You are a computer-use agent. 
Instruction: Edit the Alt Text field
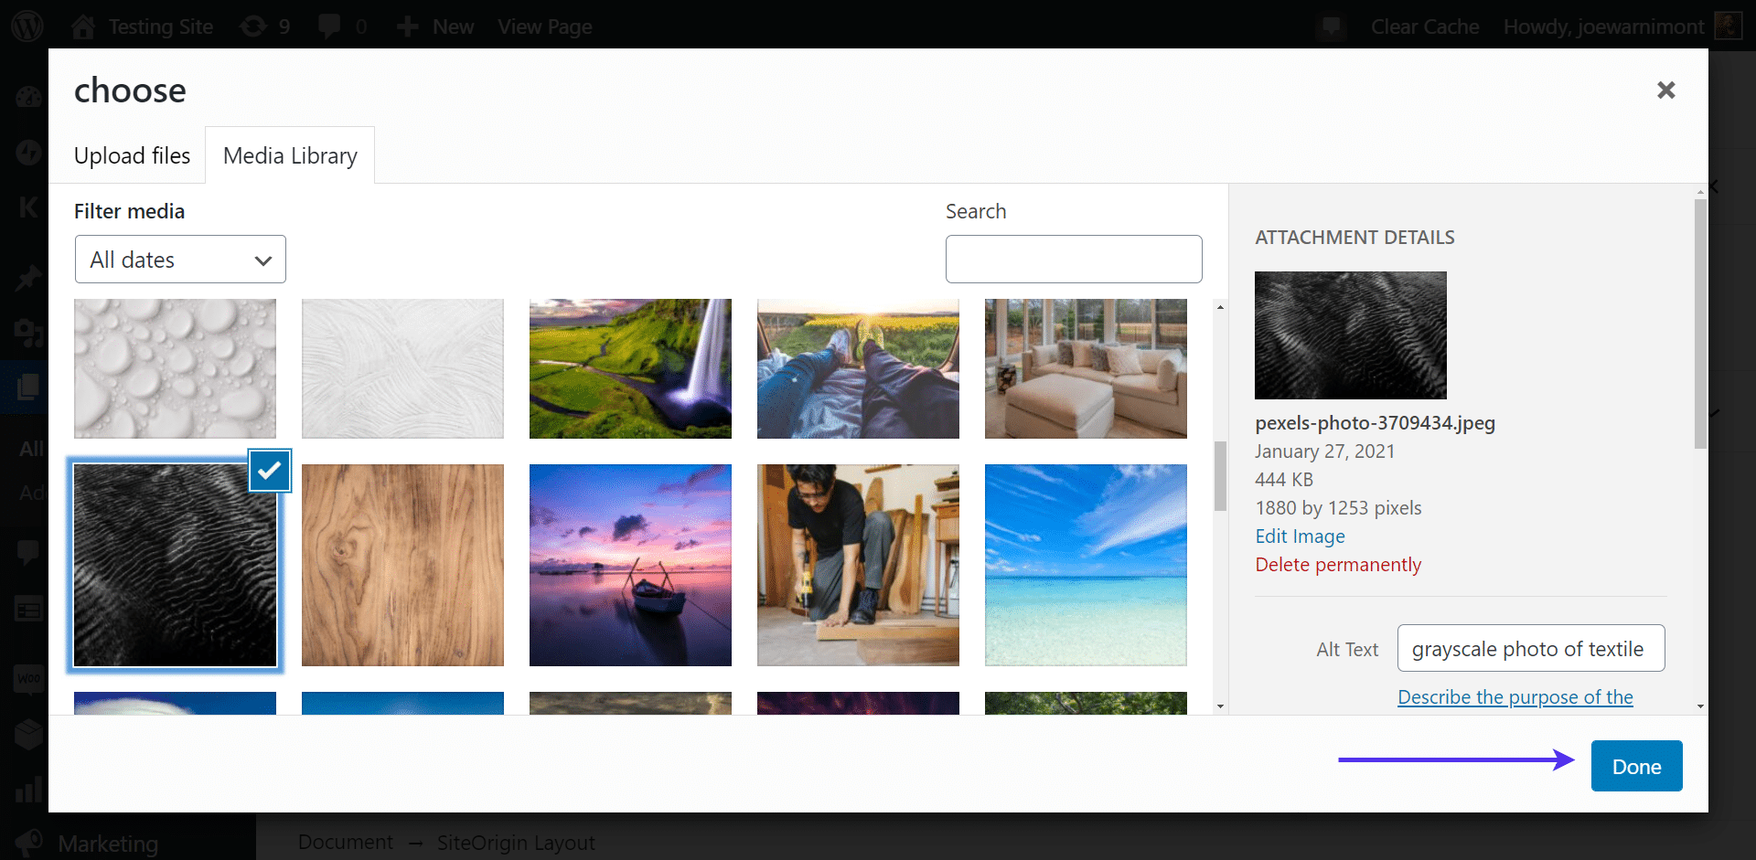tap(1530, 649)
